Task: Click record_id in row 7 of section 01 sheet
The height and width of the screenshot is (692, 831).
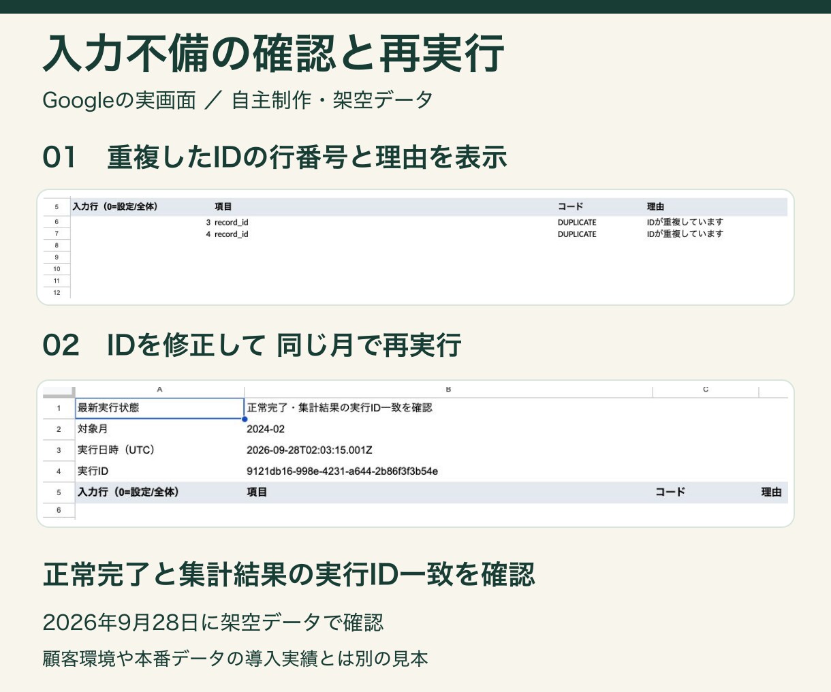Action: [x=232, y=234]
